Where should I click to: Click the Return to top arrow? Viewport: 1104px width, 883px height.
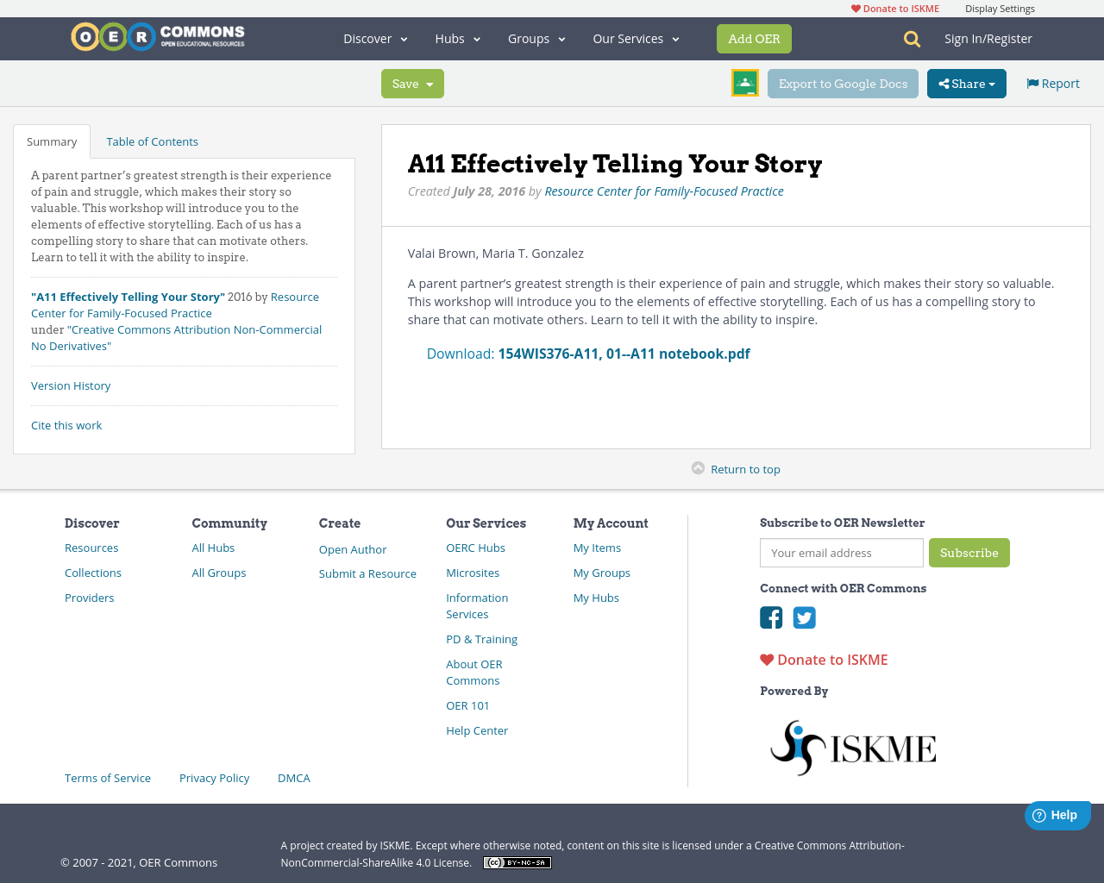coord(697,467)
